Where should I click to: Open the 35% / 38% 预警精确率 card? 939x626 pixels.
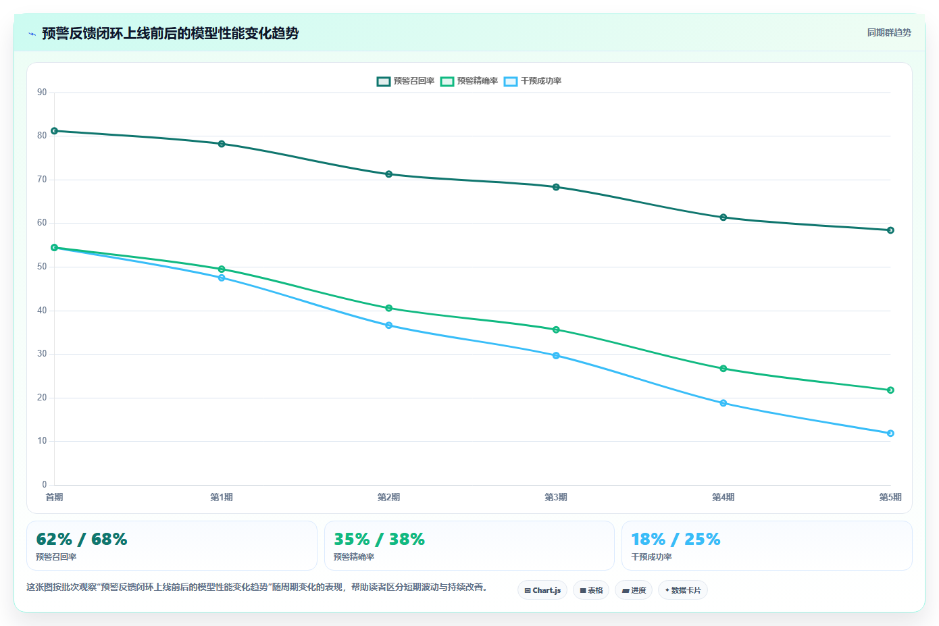coord(469,546)
